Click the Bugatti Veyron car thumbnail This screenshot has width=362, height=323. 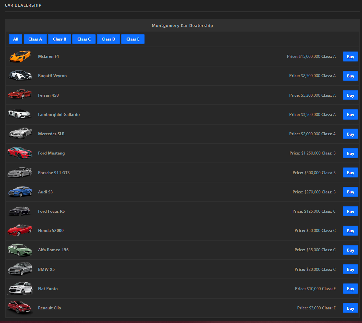20,75
